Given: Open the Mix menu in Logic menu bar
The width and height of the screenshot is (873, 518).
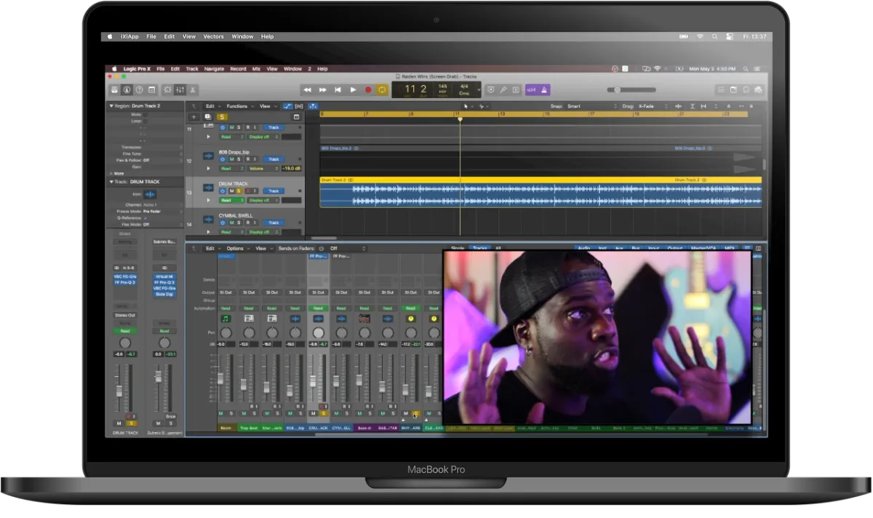Looking at the screenshot, I should [x=256, y=69].
